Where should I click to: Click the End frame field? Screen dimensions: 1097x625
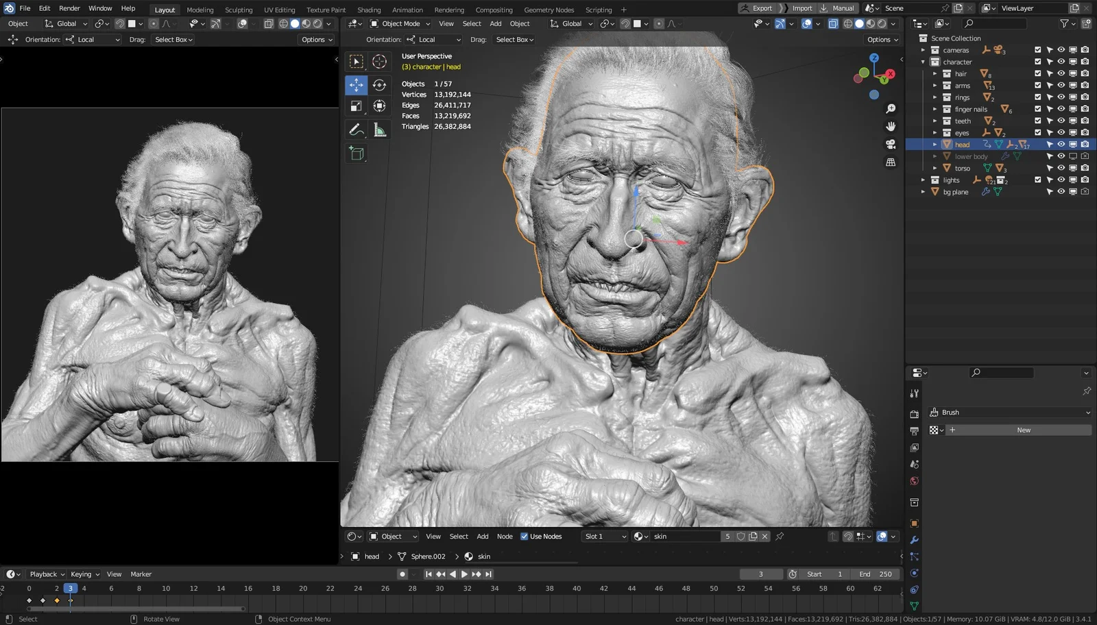point(876,574)
